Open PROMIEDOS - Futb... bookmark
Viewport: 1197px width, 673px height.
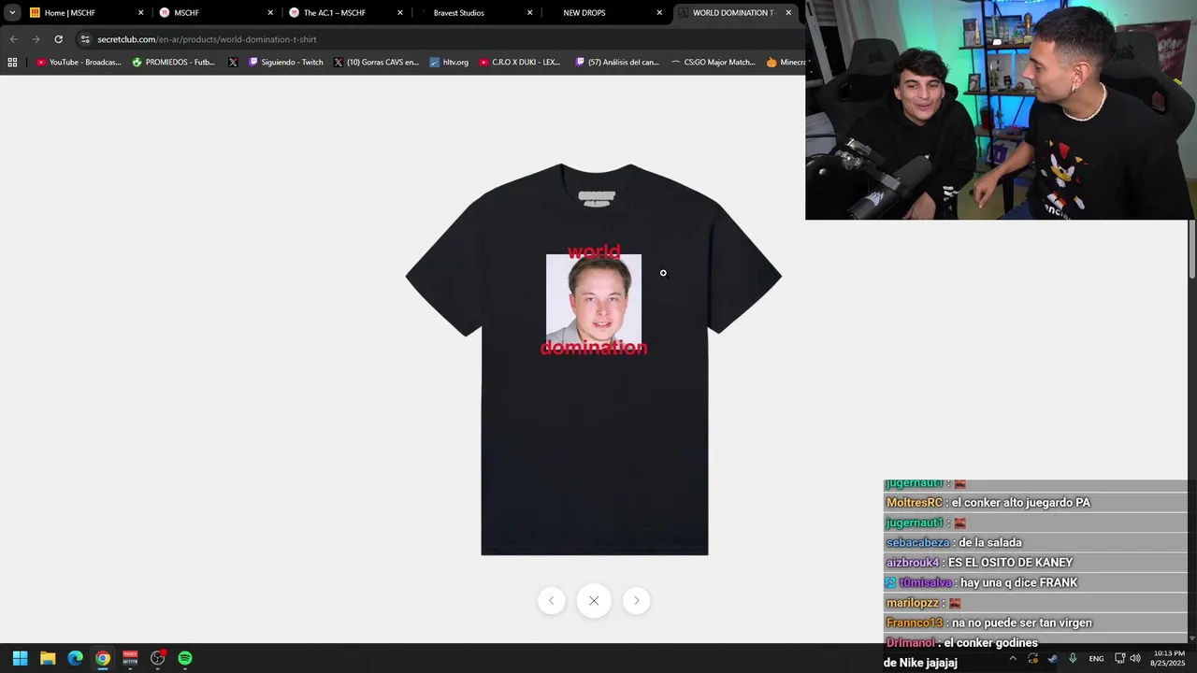[x=174, y=63]
